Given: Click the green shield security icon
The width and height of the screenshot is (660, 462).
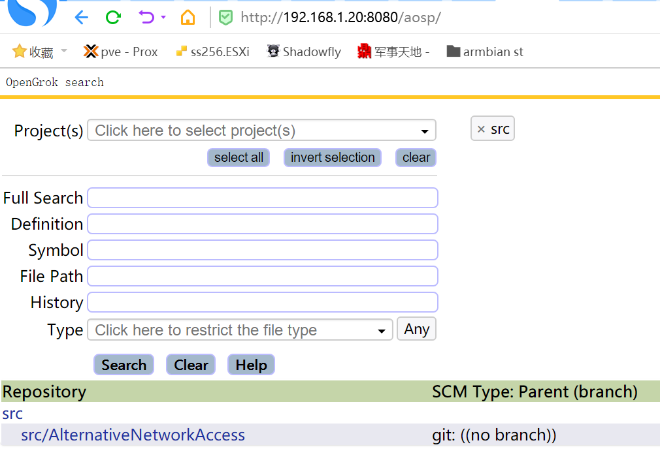Looking at the screenshot, I should pyautogui.click(x=225, y=18).
